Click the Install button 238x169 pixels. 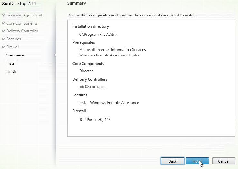coord(197,161)
